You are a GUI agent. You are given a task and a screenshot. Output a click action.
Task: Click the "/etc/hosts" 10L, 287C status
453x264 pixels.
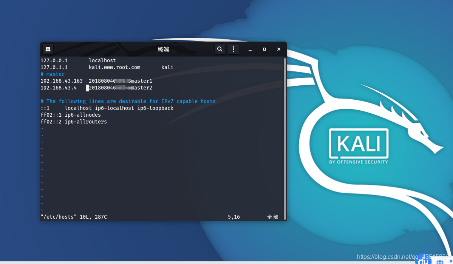(x=74, y=217)
